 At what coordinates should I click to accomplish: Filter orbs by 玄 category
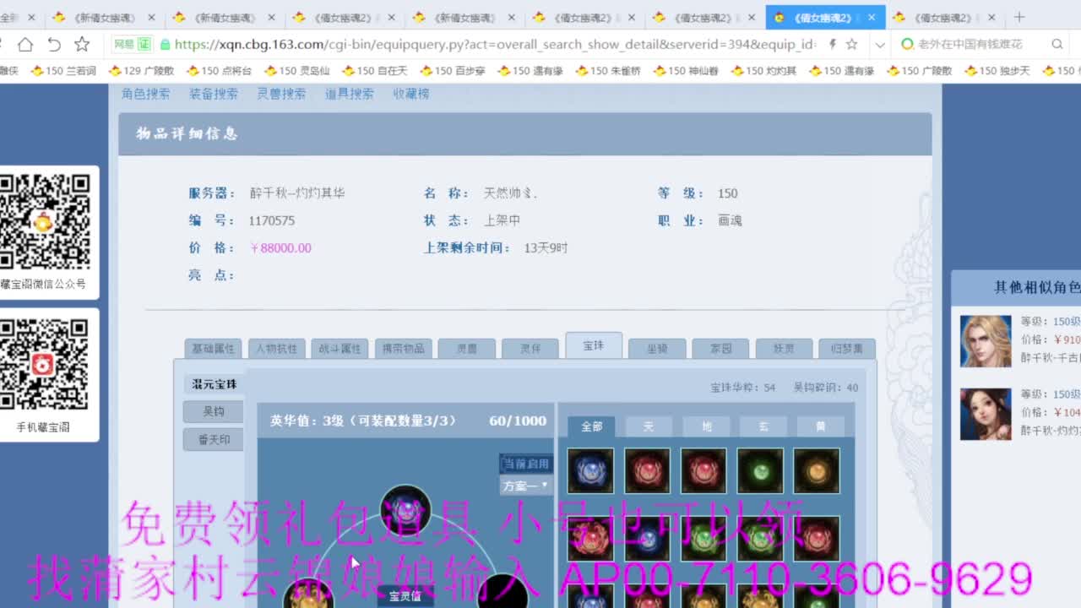(763, 426)
